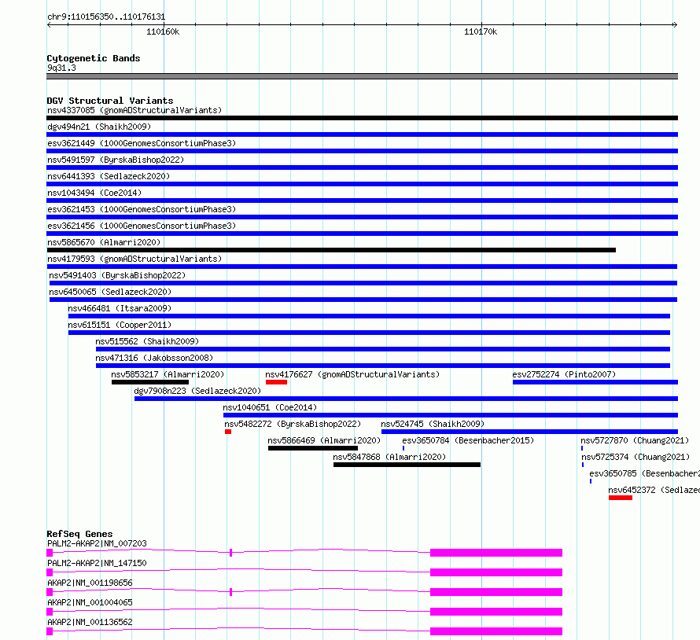
Task: Click esv3650785 Besenbacher label
Action: [x=644, y=473]
